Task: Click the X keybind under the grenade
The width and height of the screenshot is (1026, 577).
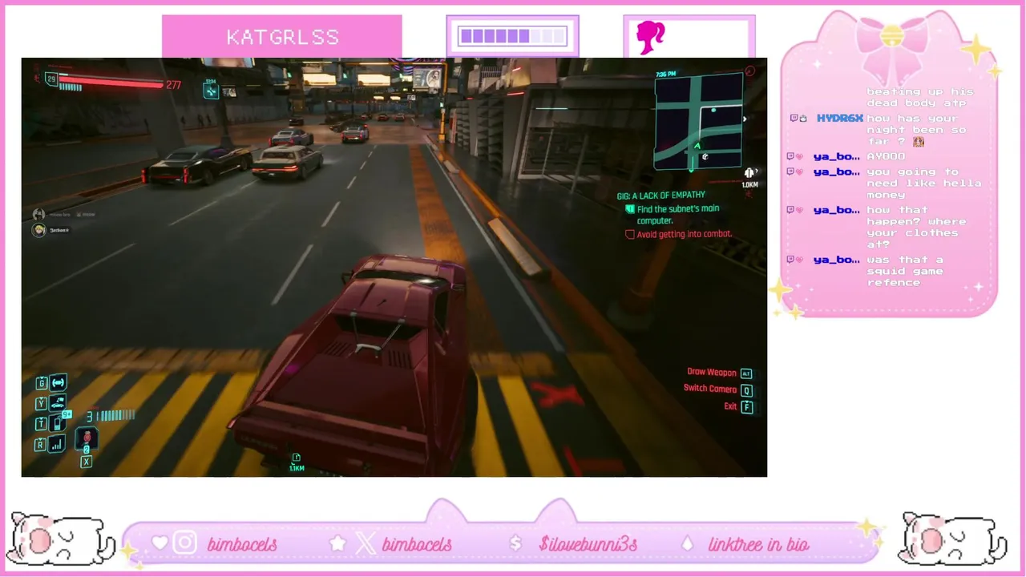Action: (x=87, y=462)
